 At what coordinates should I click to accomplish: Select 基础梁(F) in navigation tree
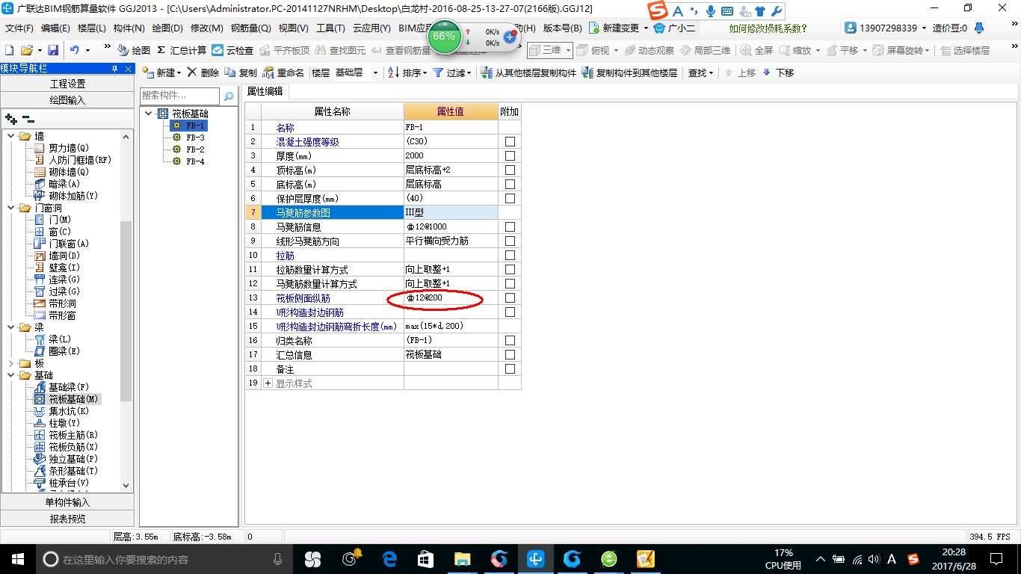tap(68, 387)
